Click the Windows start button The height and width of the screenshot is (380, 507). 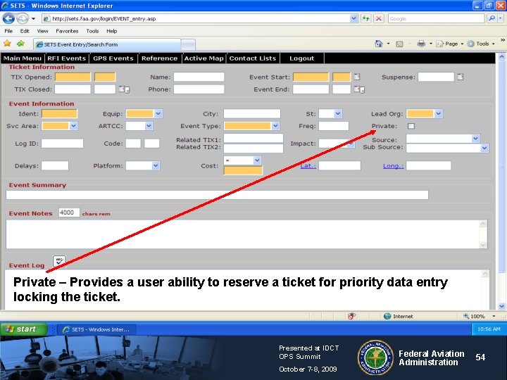[24, 329]
